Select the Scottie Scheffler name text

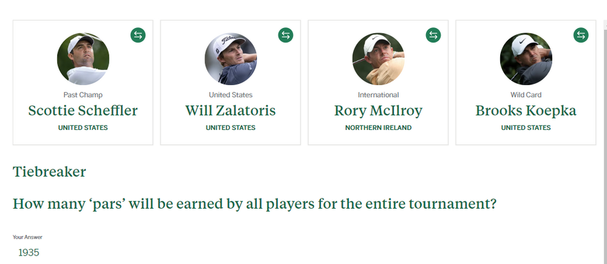(83, 111)
